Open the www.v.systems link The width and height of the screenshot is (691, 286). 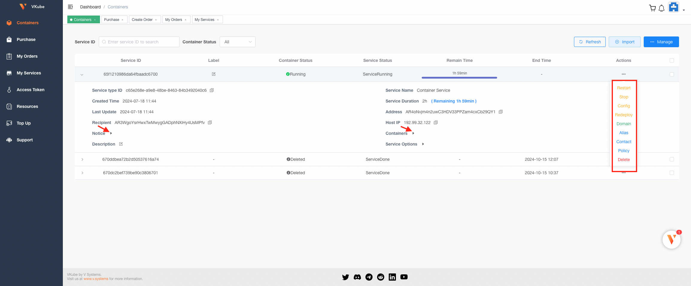[96, 279]
